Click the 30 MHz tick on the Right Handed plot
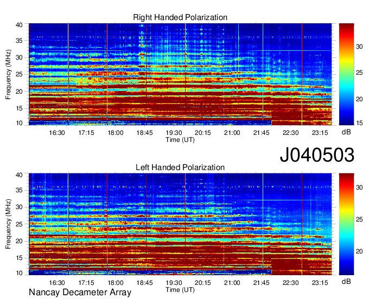369x299 pixels. click(19, 57)
